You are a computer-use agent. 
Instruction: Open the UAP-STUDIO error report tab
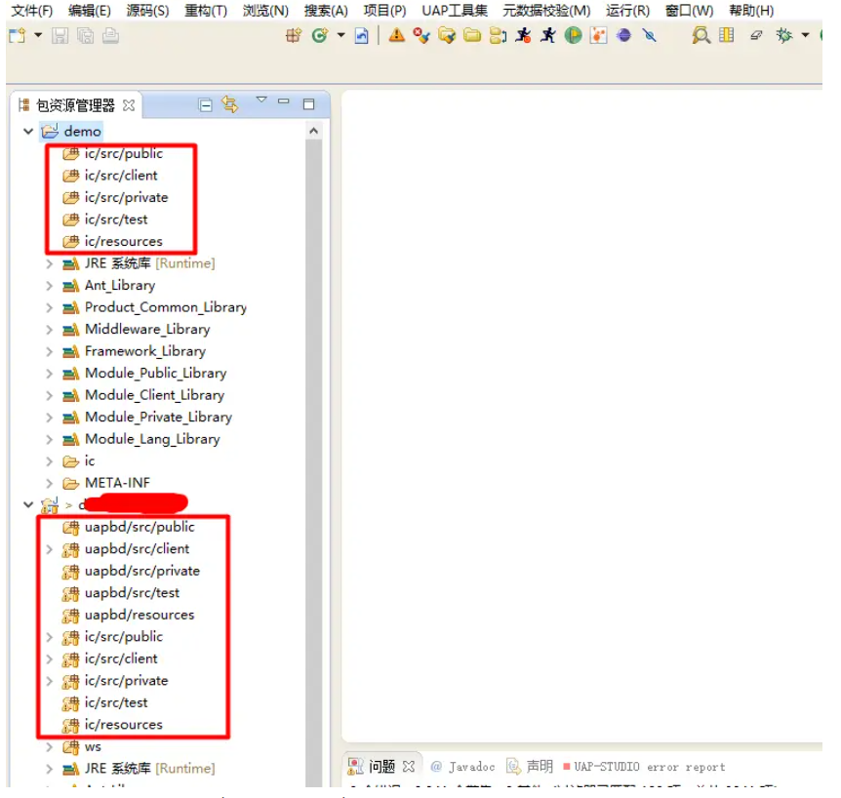click(644, 767)
